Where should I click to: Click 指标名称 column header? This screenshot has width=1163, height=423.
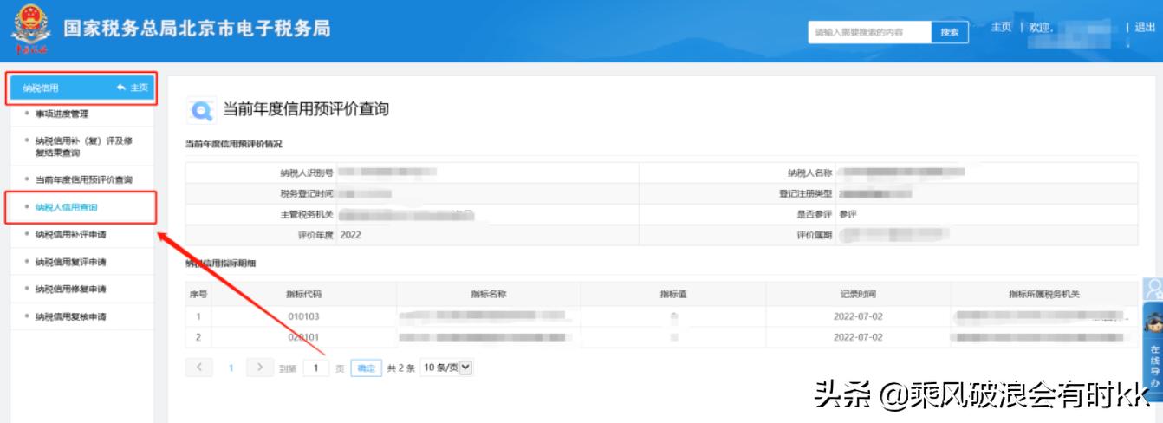point(489,295)
